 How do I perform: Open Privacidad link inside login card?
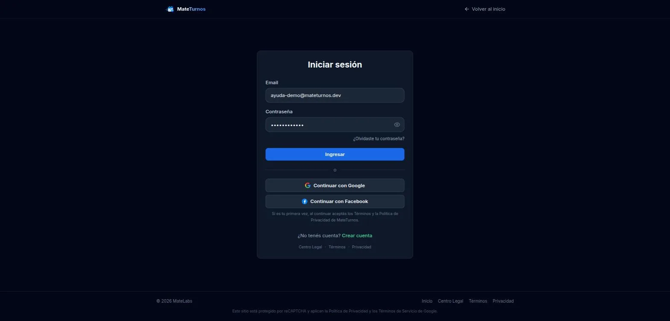(361, 247)
